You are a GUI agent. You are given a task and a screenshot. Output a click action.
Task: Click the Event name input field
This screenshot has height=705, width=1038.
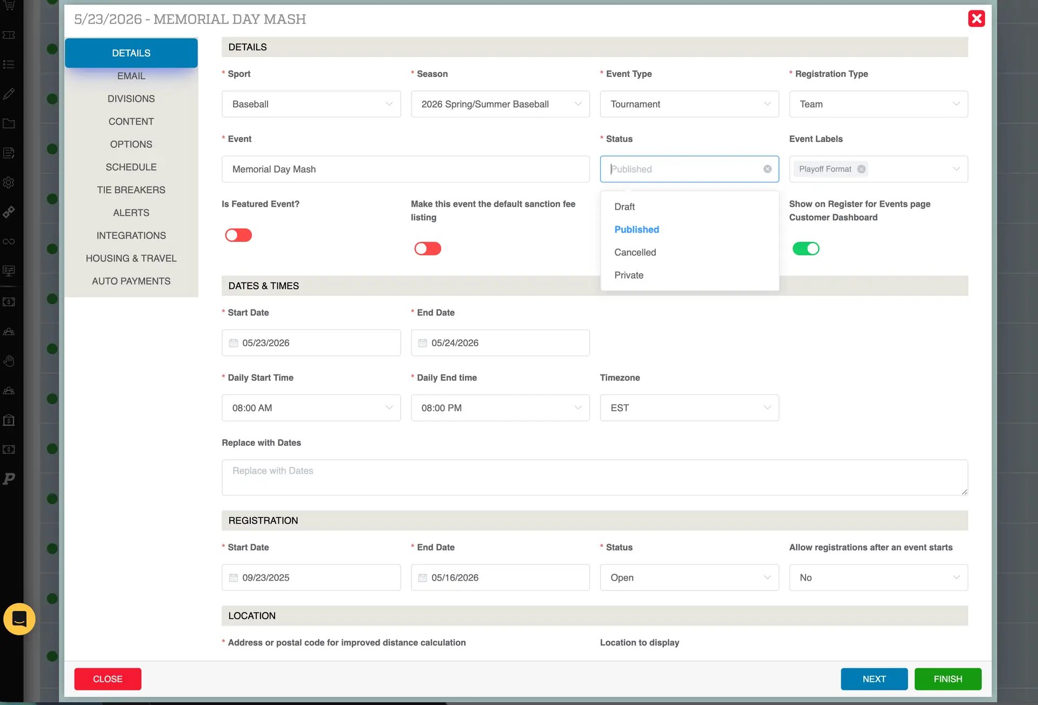coord(405,169)
